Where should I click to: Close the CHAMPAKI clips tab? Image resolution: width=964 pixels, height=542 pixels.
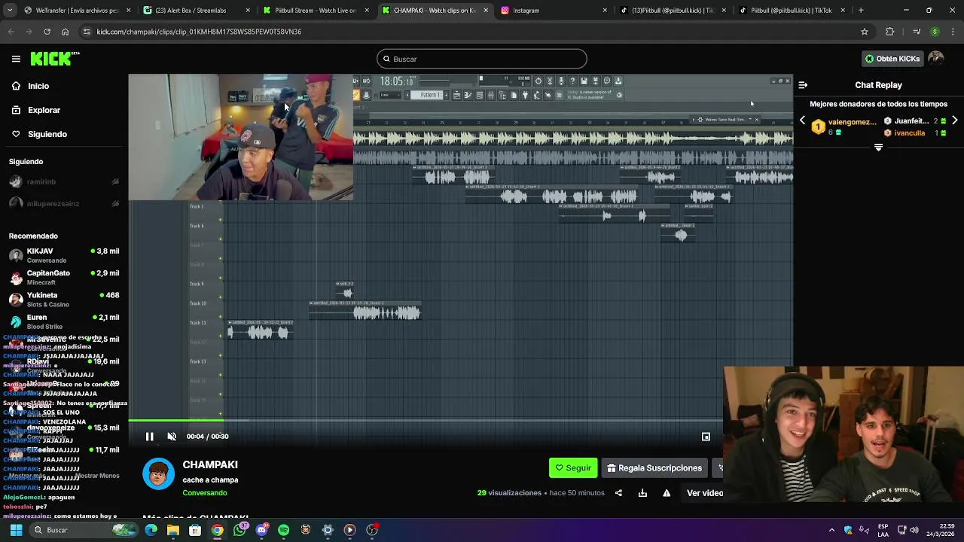[x=486, y=11]
